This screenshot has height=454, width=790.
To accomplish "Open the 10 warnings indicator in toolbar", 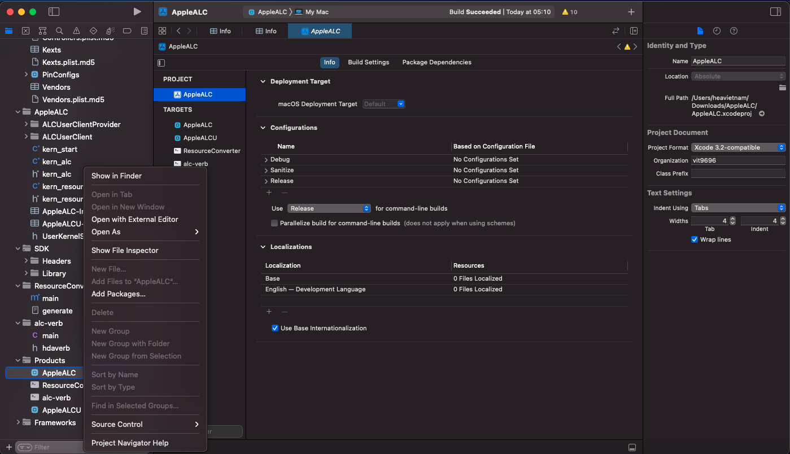I will click(x=569, y=12).
